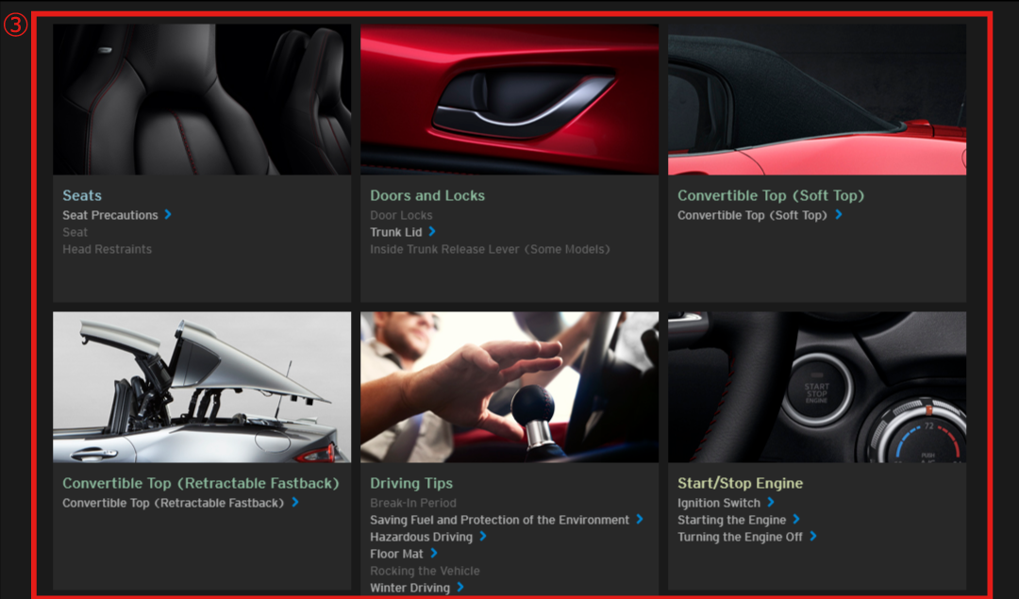Viewport: 1019px width, 599px height.
Task: Click the arrow icon beside Hazardous Driving
Action: tap(482, 537)
